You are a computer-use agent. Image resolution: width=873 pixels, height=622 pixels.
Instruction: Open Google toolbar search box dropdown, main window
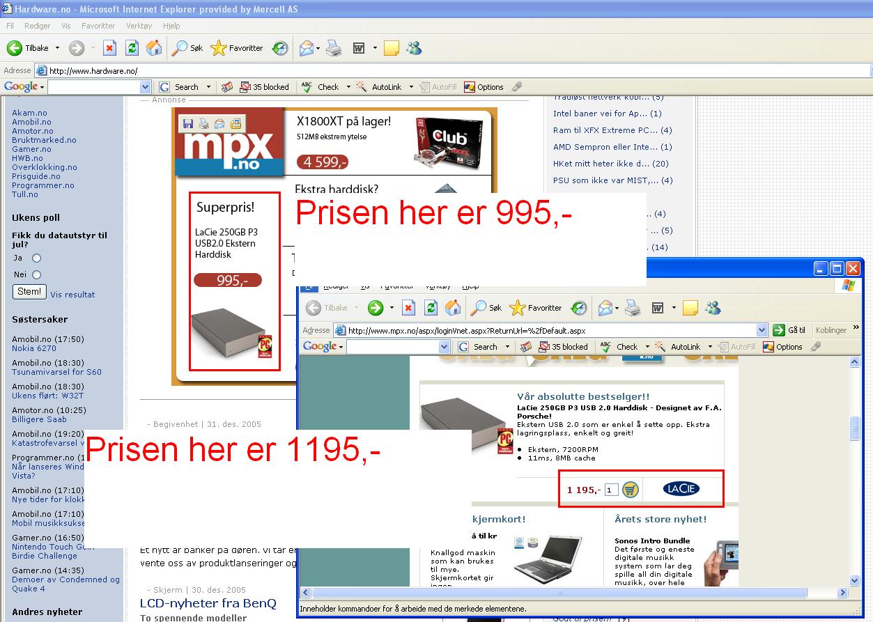[146, 87]
